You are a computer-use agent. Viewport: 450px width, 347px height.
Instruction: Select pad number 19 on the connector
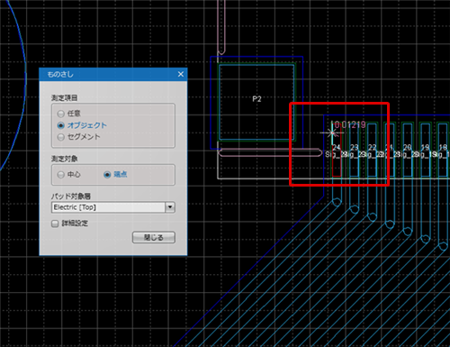[425, 150]
